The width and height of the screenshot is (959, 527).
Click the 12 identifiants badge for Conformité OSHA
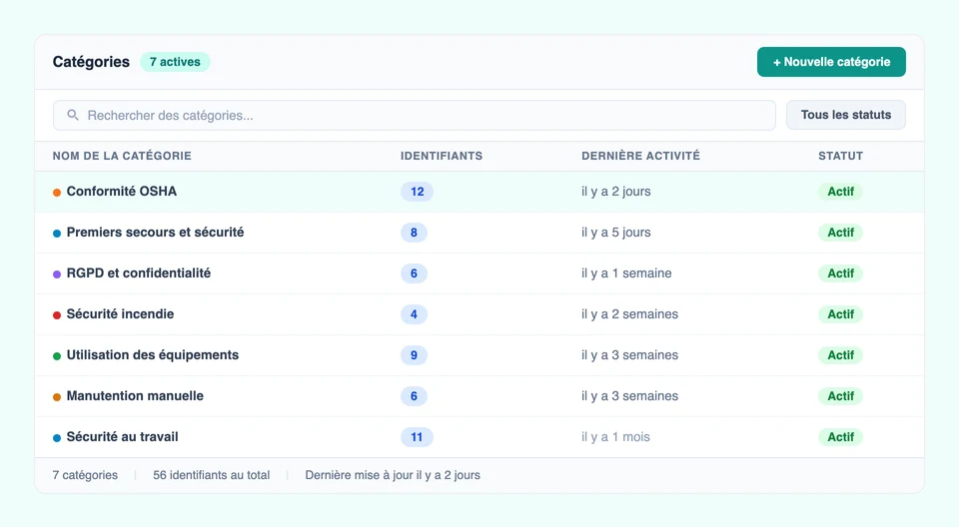[418, 192]
